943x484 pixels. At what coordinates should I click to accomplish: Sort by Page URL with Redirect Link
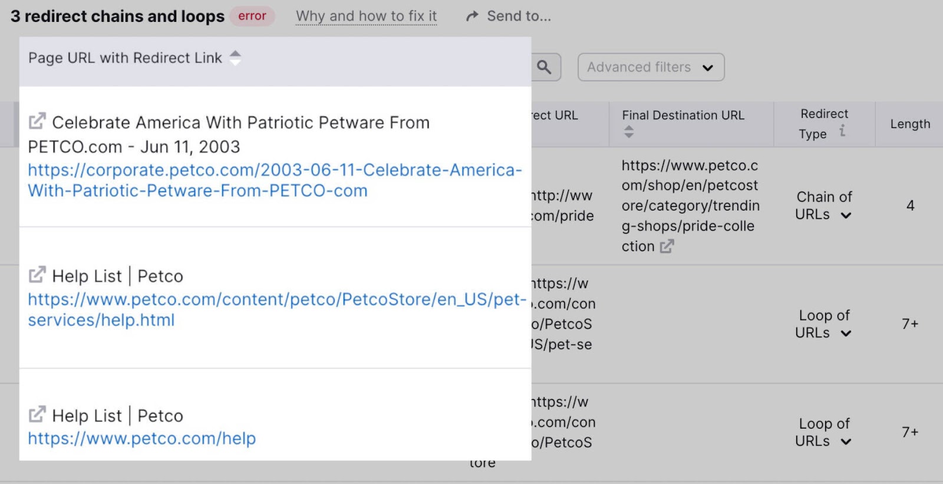click(235, 58)
